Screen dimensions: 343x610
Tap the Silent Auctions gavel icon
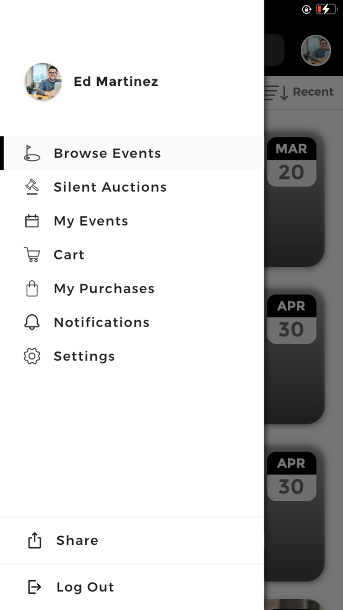(x=31, y=187)
